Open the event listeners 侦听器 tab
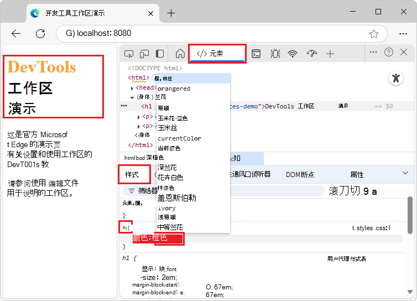Viewport: 417px width, 301px height. pyautogui.click(x=250, y=174)
